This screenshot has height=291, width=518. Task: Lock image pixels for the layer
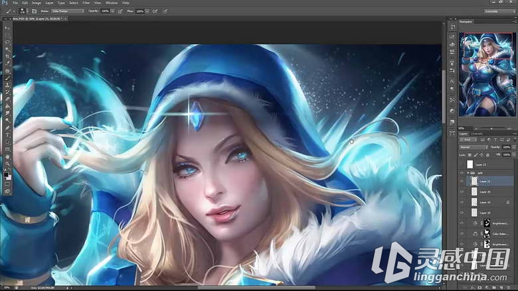tap(475, 154)
